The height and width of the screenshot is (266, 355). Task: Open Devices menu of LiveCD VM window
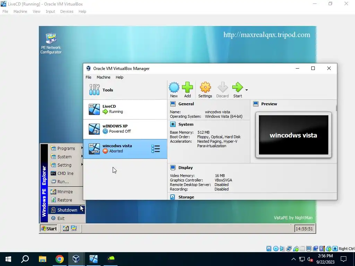pyautogui.click(x=67, y=11)
